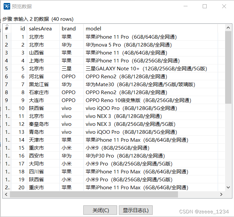Select cell 陕西省 in row with id 10
Viewport: 234px width, 217px height.
click(x=43, y=108)
